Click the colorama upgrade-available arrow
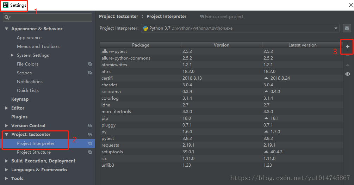This screenshot has height=185, width=354. 266,92
